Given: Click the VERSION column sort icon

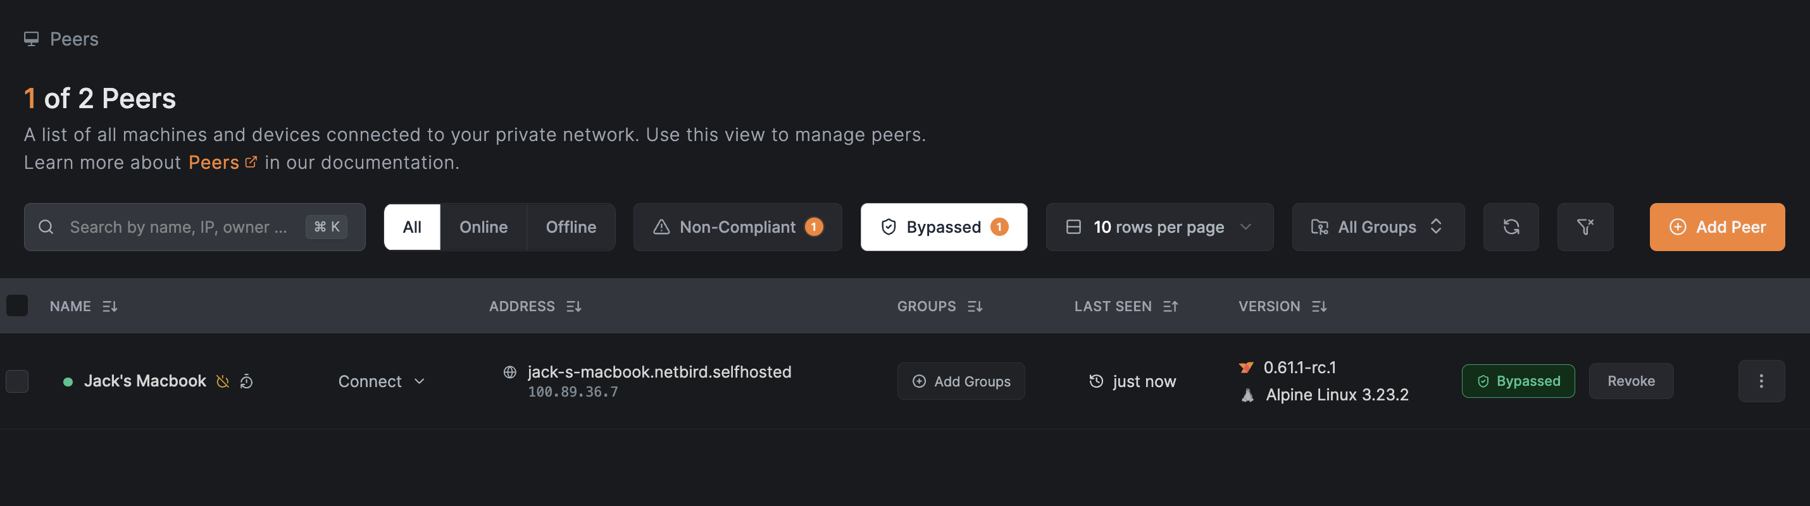Looking at the screenshot, I should click(x=1318, y=307).
